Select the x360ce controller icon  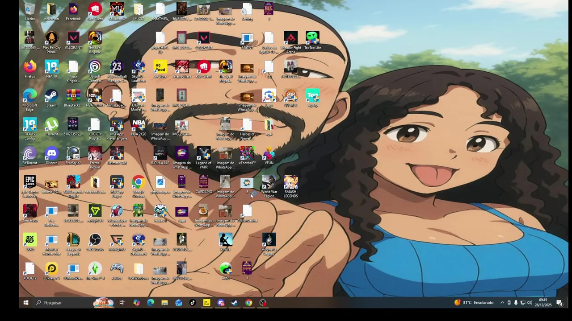pyautogui.click(x=117, y=272)
